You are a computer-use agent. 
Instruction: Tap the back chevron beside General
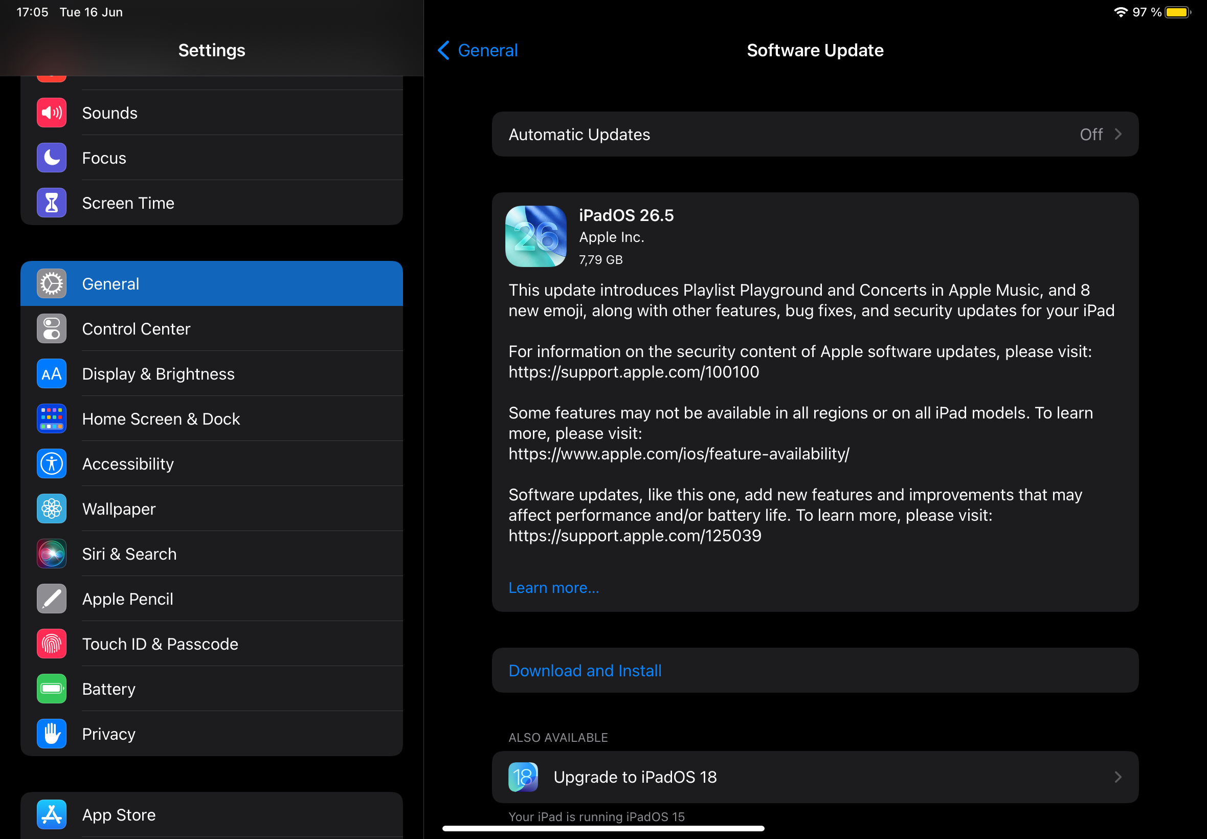point(443,51)
